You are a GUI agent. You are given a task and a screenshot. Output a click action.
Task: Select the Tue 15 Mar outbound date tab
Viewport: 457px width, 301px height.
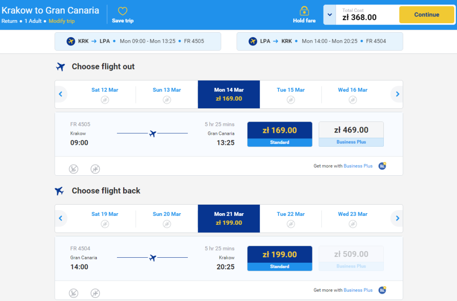[291, 95]
